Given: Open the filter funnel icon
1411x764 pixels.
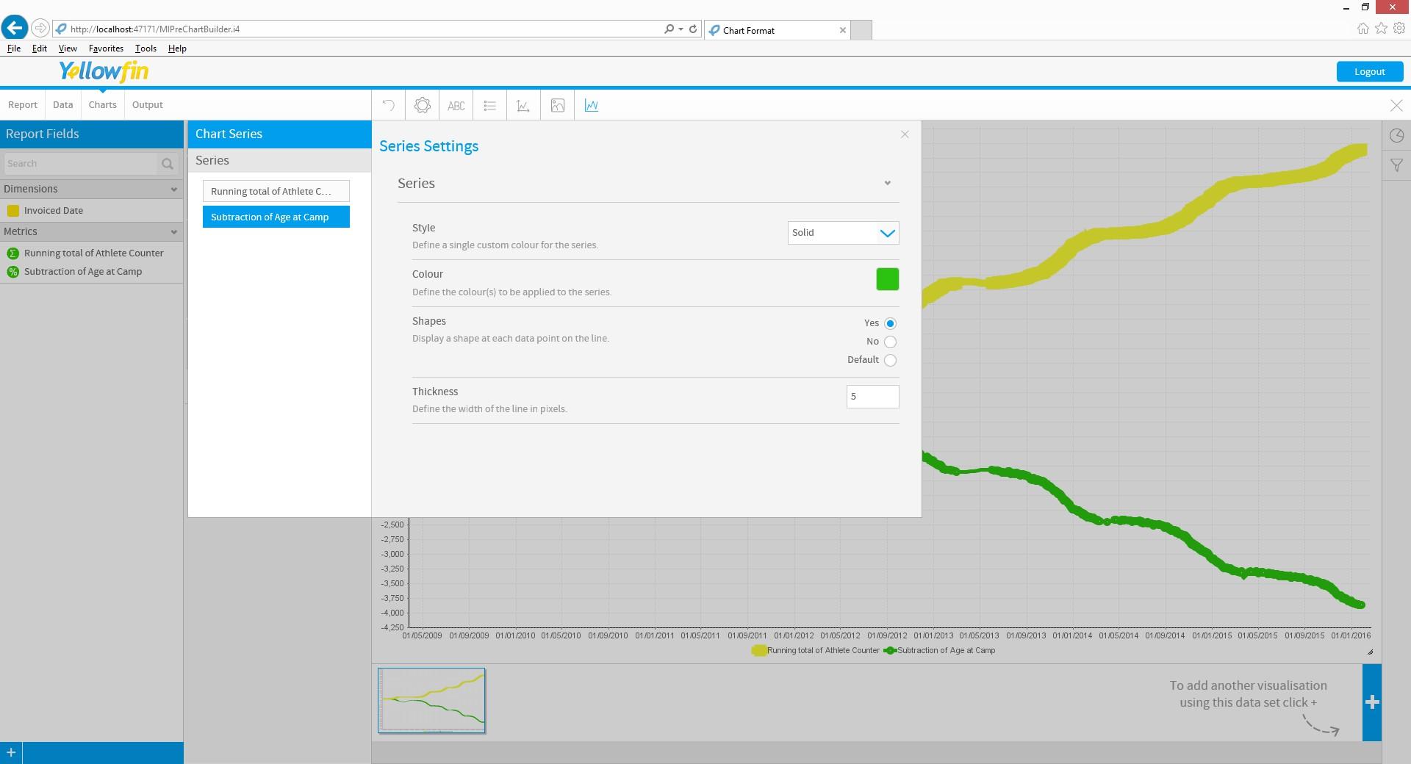Looking at the screenshot, I should [x=1396, y=166].
